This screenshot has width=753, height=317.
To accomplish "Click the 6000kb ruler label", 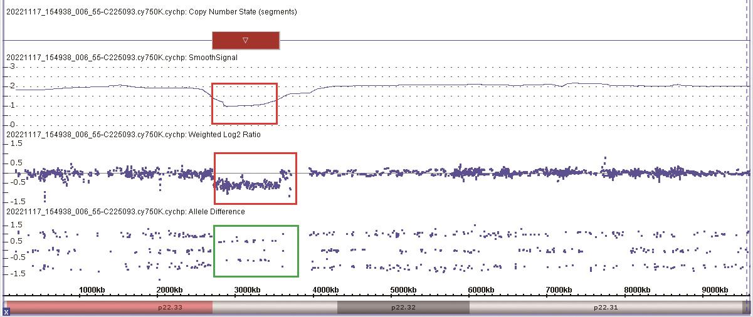I will pyautogui.click(x=481, y=290).
